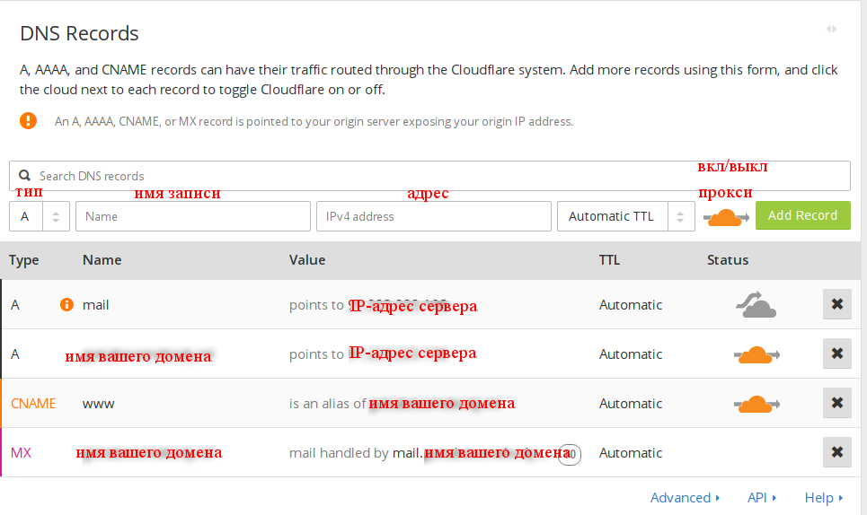This screenshot has height=515, width=867.
Task: Toggle the proxy cloud in the add-record form
Action: click(x=726, y=217)
